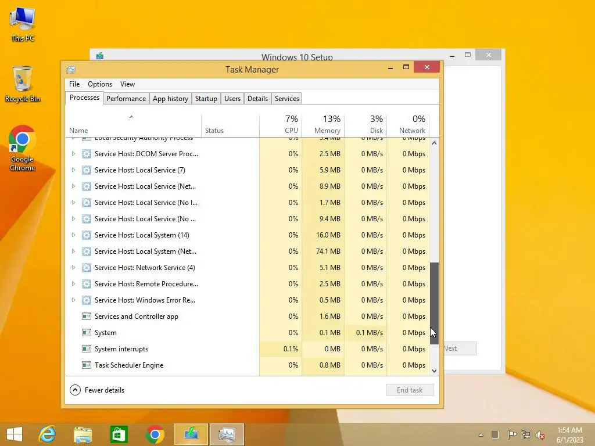
Task: Open the Options menu
Action: pos(100,84)
